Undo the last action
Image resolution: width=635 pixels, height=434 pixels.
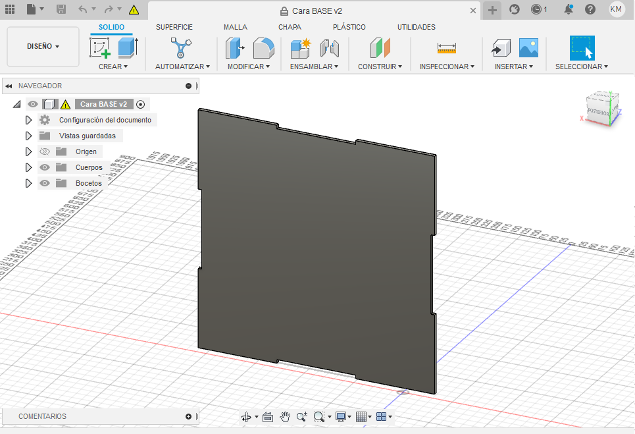[83, 9]
